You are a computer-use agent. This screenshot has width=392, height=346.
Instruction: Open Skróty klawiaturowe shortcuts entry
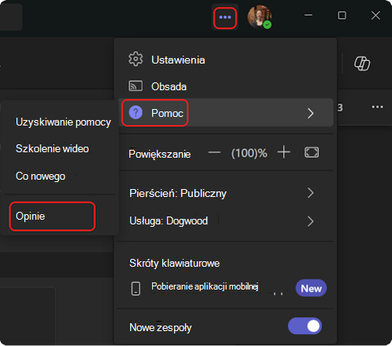[226, 263]
